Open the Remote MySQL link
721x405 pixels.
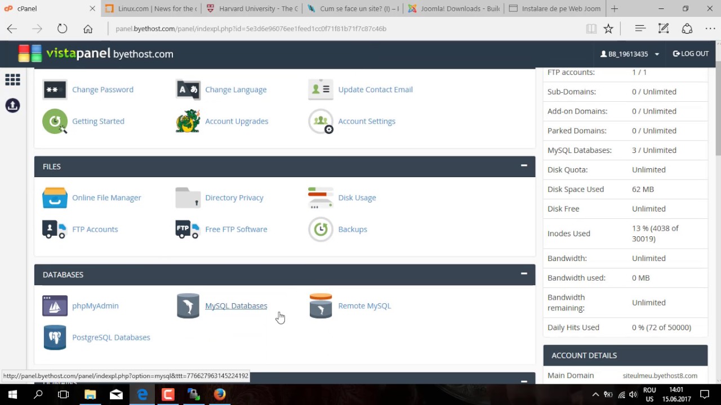pyautogui.click(x=364, y=305)
